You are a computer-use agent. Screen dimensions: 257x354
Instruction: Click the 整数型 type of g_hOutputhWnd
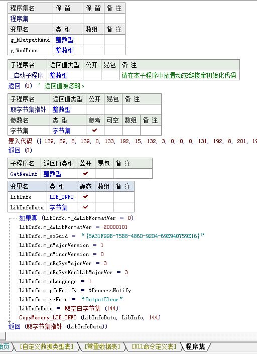(64, 40)
